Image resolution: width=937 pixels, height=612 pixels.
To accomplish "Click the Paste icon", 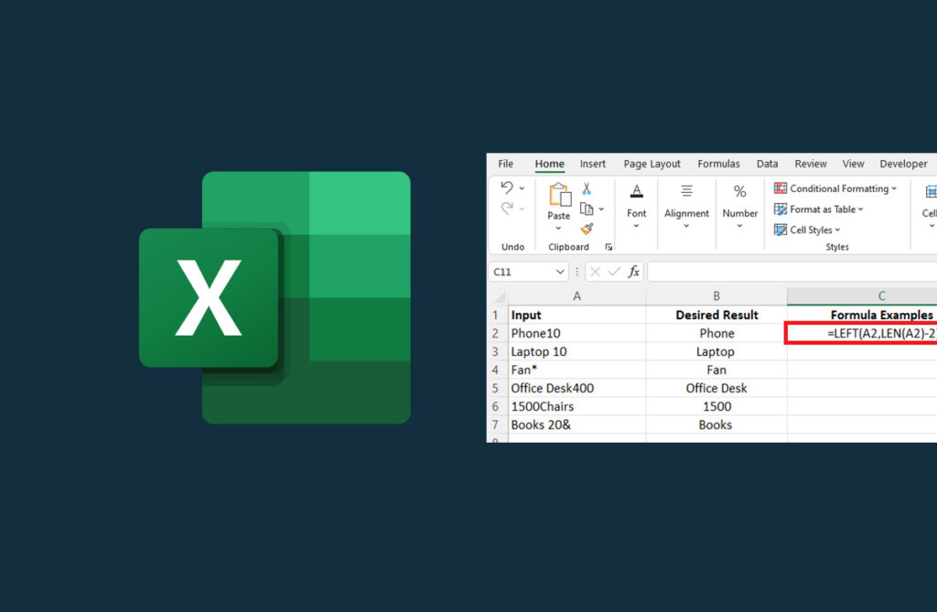I will coord(560,193).
